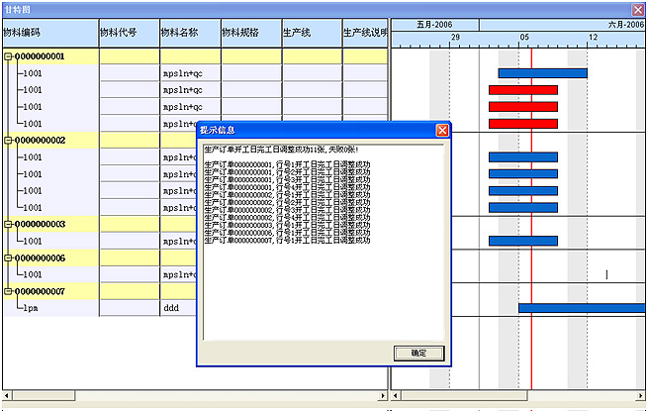Image resolution: width=648 pixels, height=411 pixels.
Task: Click the blue Gantt bar in 0000000003 group
Action: pos(523,242)
